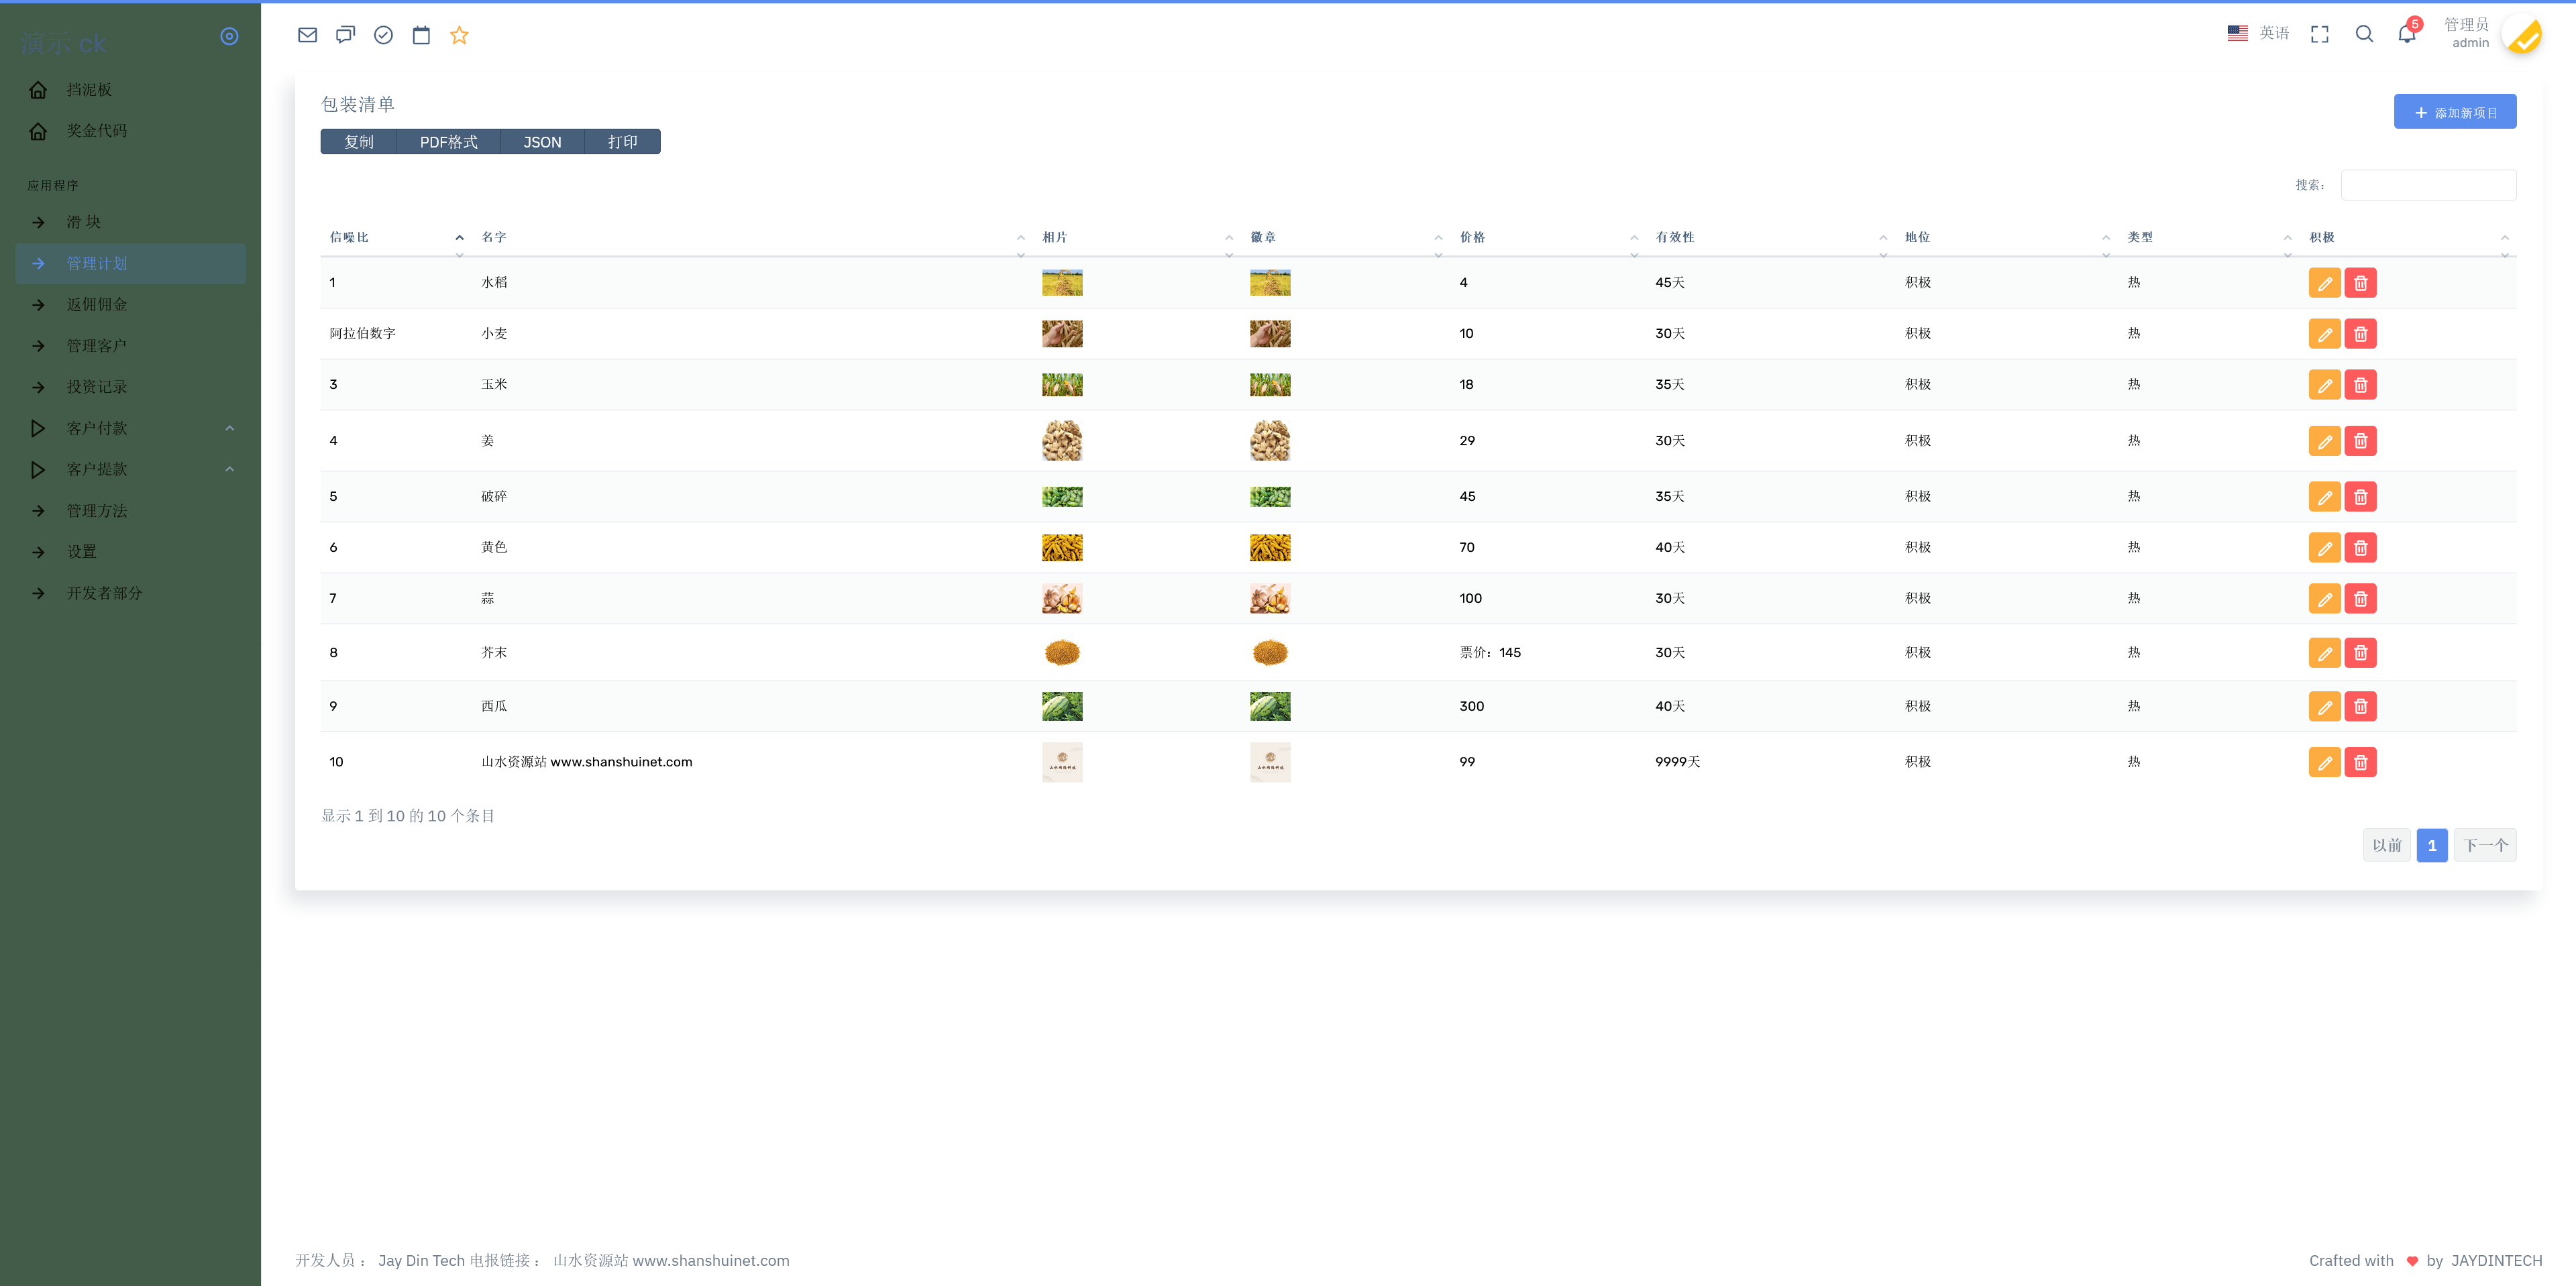Click the 姜 row photo thumbnail
Image resolution: width=2576 pixels, height=1286 pixels.
point(1062,441)
